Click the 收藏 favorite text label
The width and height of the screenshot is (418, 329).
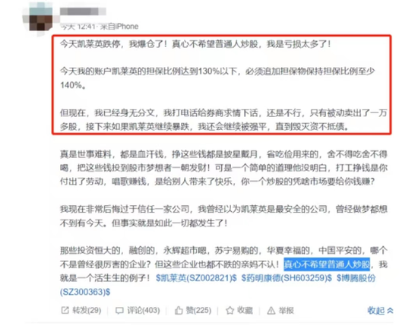pos(245,310)
